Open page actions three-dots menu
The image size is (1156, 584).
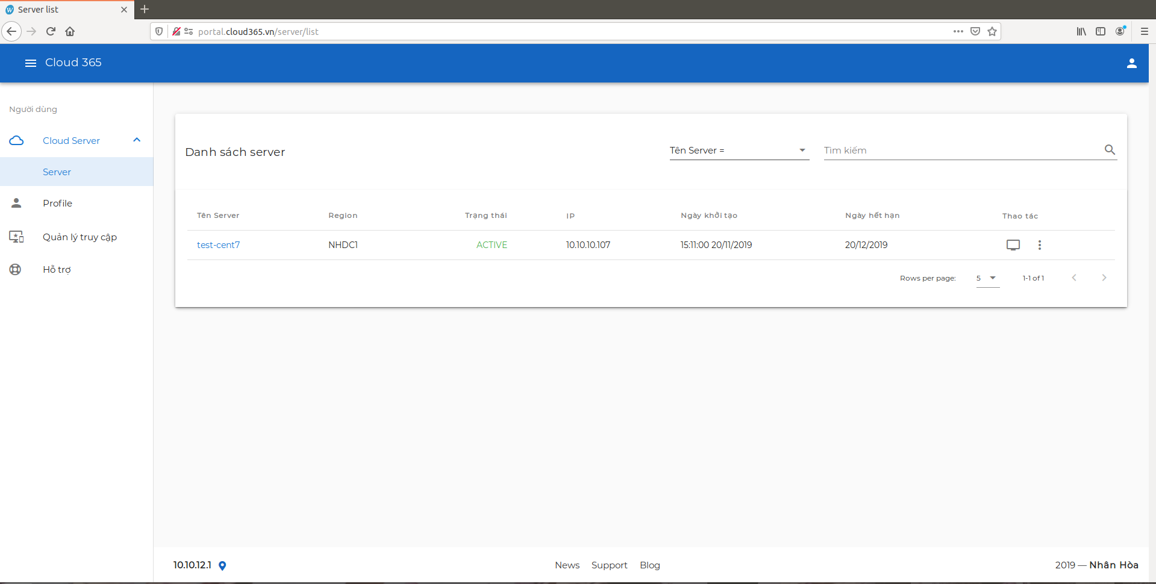[958, 31]
